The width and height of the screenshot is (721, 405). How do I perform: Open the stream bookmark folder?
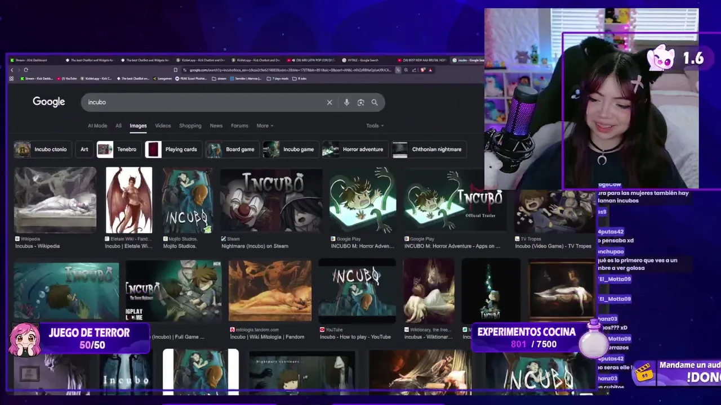pyautogui.click(x=219, y=79)
